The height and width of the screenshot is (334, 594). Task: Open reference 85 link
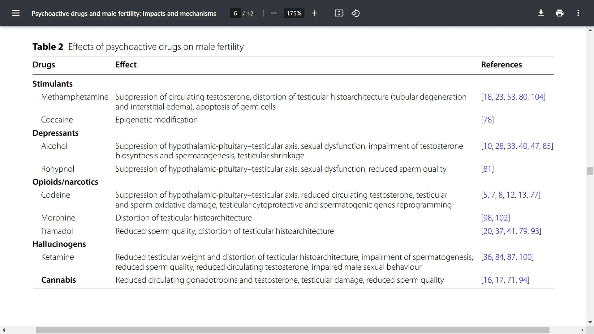click(547, 146)
